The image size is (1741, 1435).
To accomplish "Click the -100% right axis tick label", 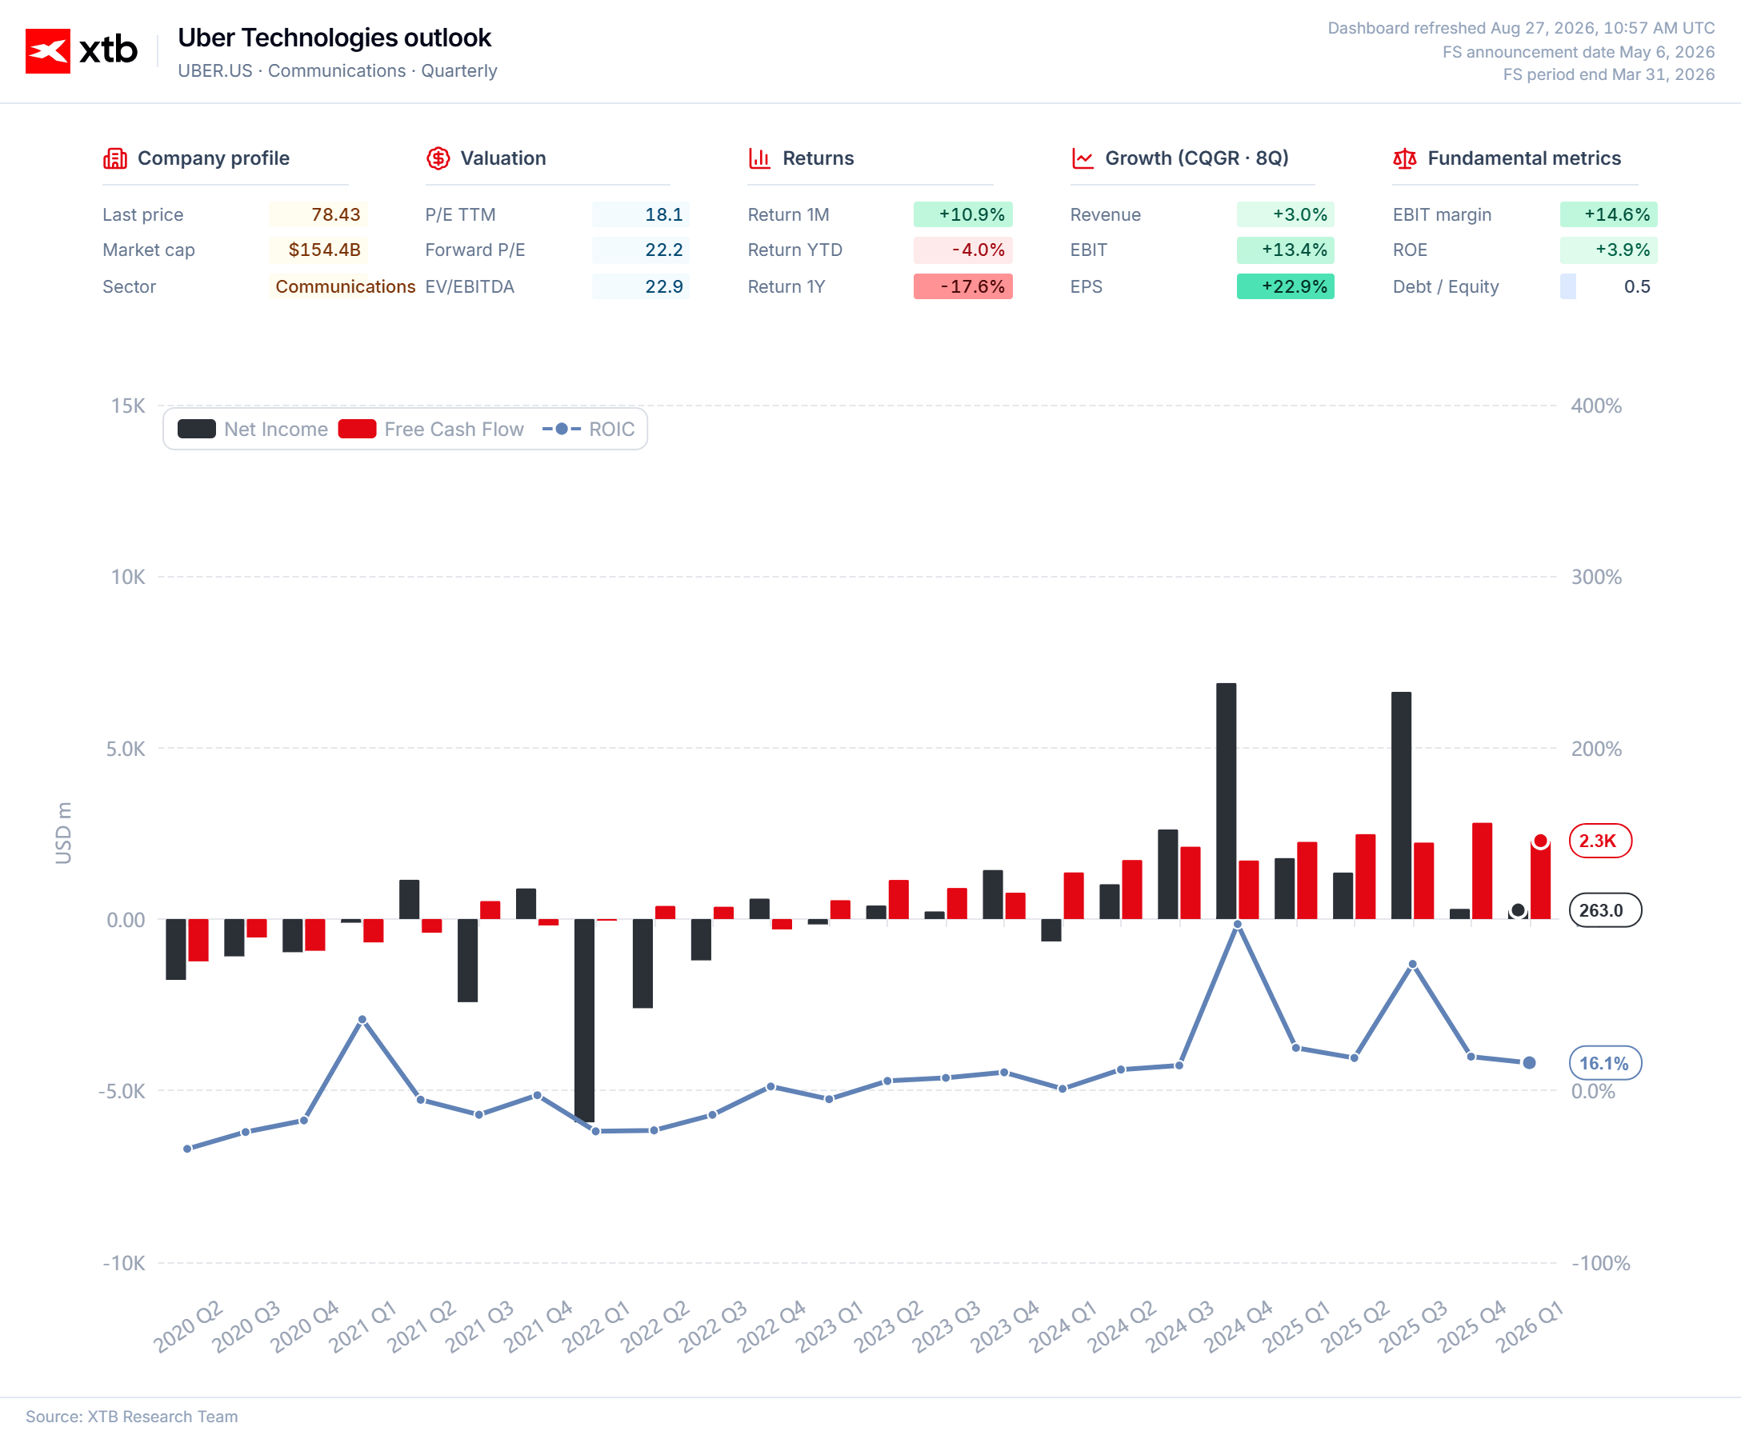I will (1601, 1263).
